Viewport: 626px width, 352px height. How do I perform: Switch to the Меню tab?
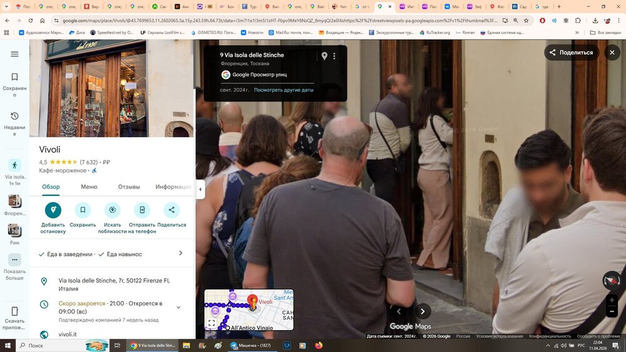point(89,187)
